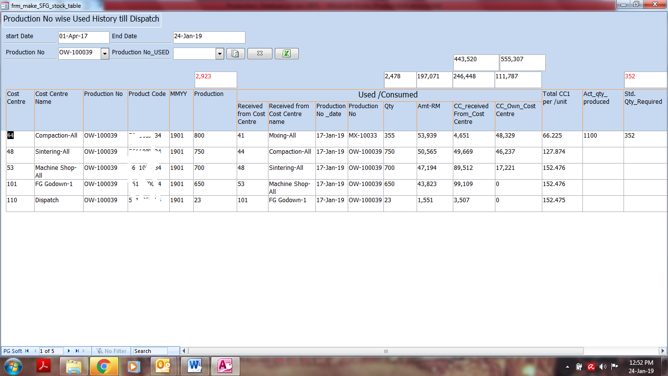
Task: Click the Production No cell MX-10033
Action: click(x=366, y=139)
